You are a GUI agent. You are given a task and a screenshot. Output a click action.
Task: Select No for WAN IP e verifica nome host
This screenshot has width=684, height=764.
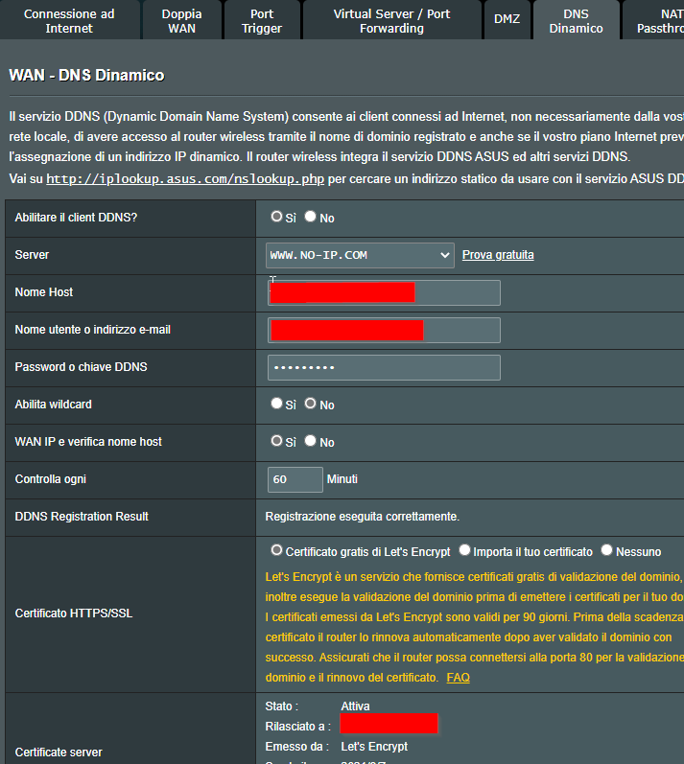(310, 441)
